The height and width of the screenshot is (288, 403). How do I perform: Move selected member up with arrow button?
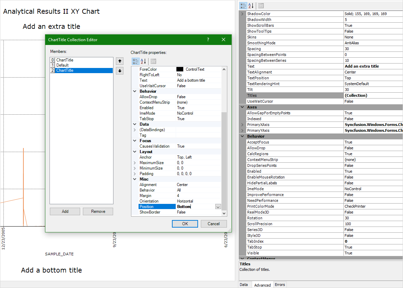pyautogui.click(x=120, y=61)
